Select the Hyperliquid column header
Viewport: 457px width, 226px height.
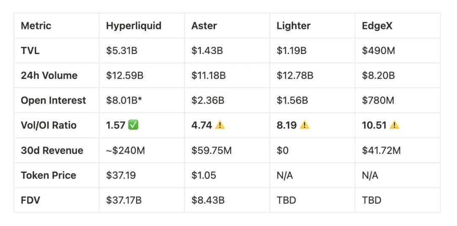[x=134, y=26]
